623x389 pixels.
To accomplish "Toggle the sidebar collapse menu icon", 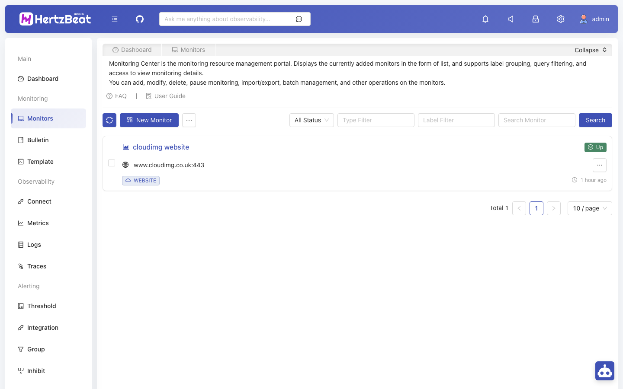I will tap(115, 19).
